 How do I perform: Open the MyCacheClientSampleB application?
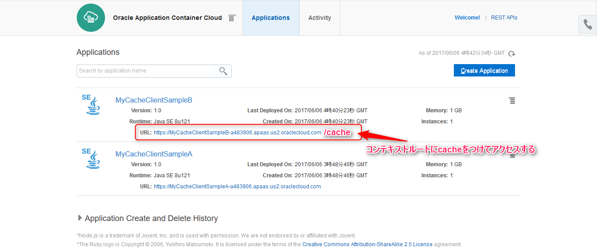coord(154,100)
